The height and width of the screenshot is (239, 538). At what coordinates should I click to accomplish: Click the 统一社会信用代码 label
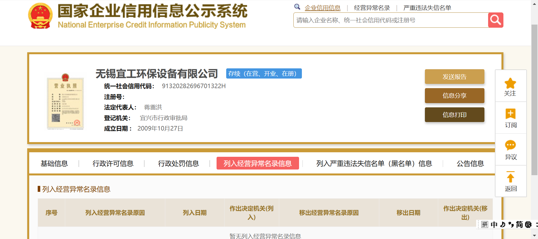pyautogui.click(x=129, y=86)
